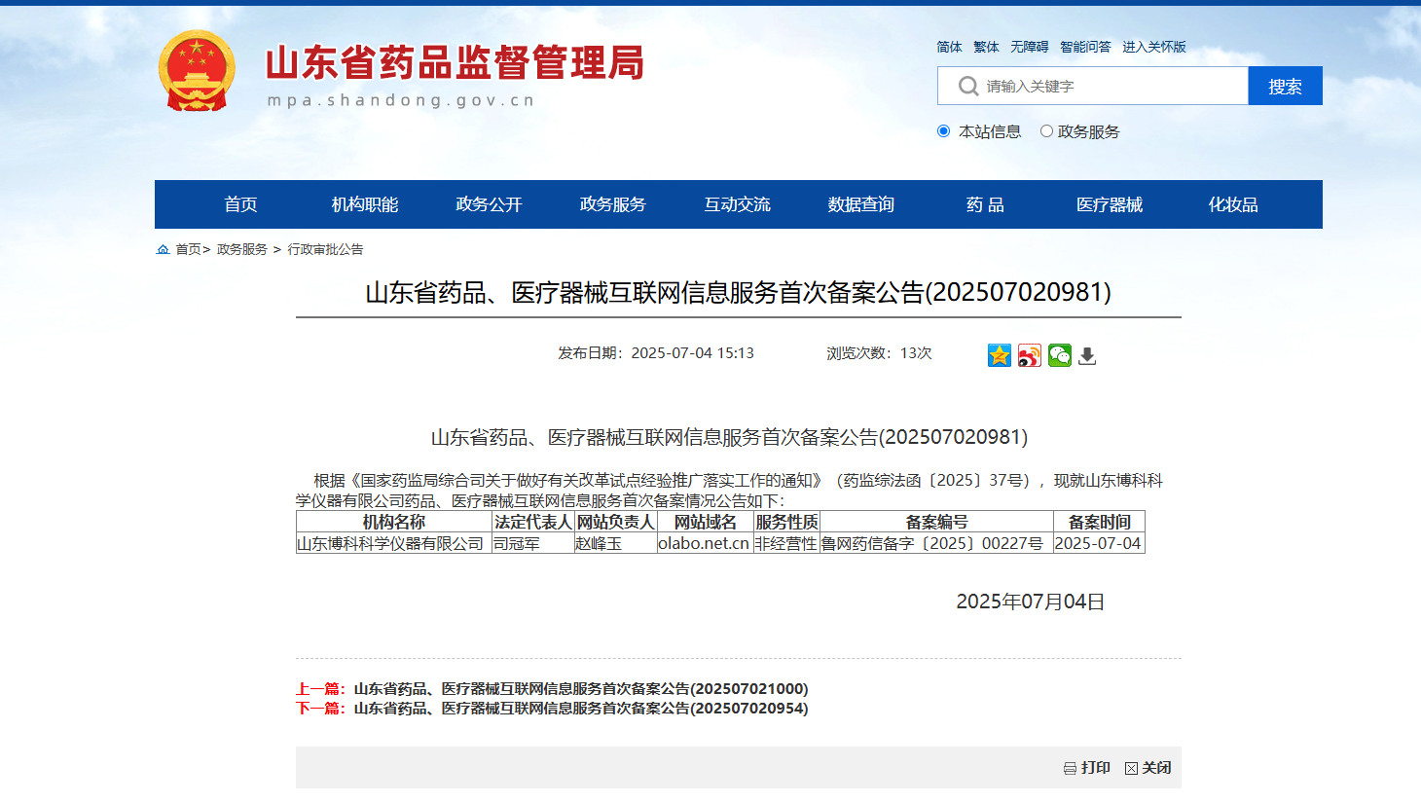Select the 政务服务 radio option

(x=1046, y=131)
